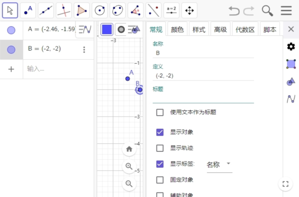Click the blue point color swatch
Viewport: 299px width, 197px height.
[107, 29]
